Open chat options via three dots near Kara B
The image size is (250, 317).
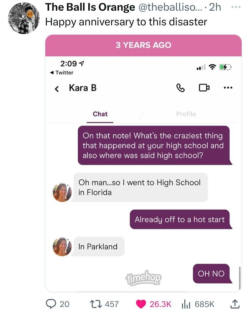click(x=228, y=88)
